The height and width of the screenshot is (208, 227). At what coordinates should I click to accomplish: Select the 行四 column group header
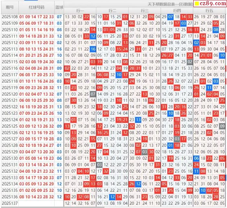point(177,11)
